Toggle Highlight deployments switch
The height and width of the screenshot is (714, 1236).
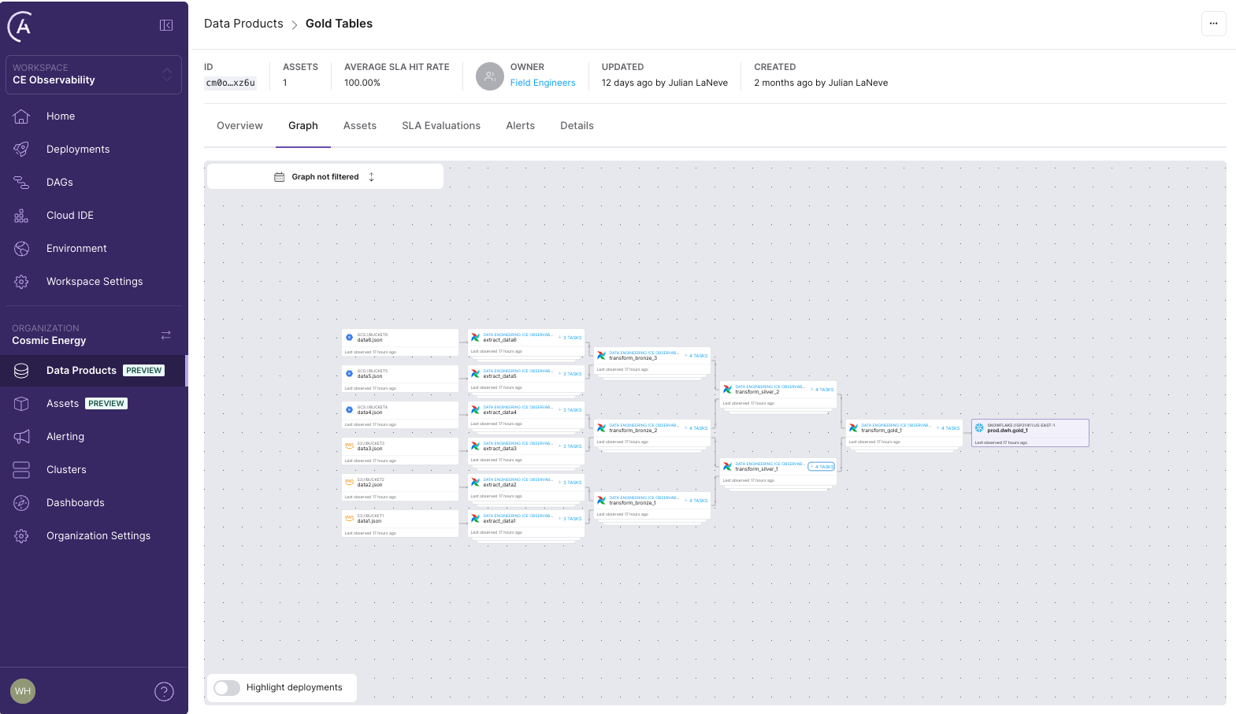pos(227,687)
